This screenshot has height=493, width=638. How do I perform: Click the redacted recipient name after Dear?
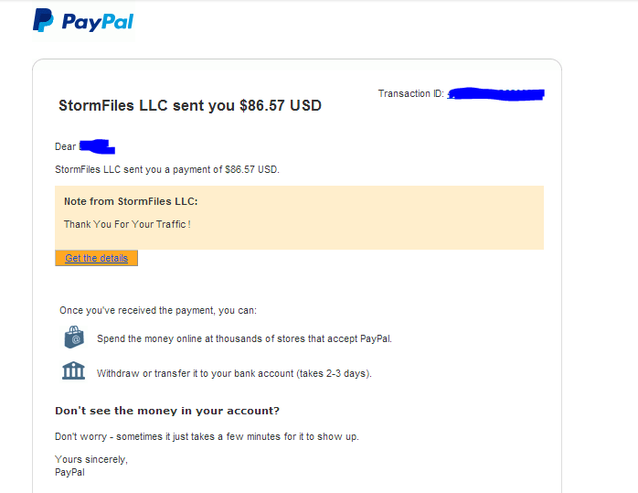pyautogui.click(x=96, y=146)
